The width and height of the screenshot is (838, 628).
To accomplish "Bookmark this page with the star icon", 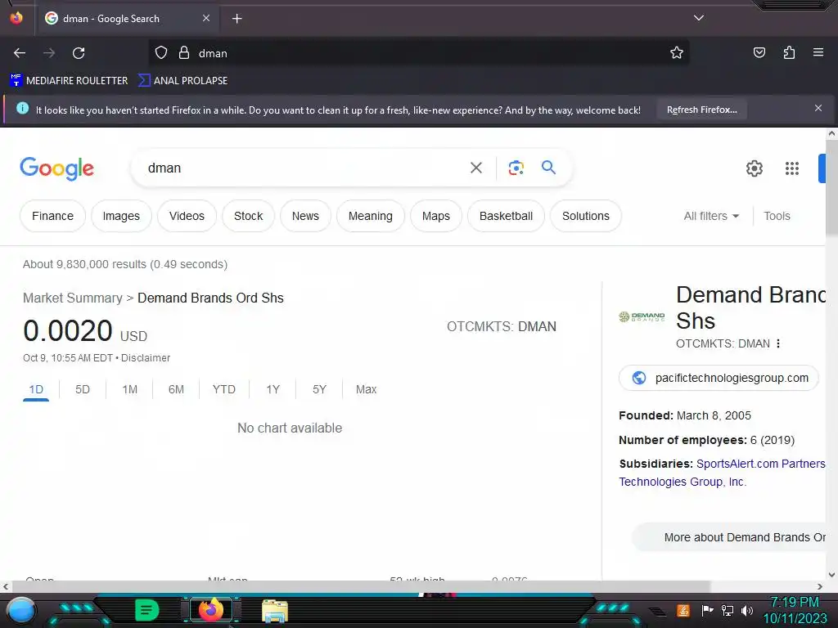I will [x=677, y=53].
